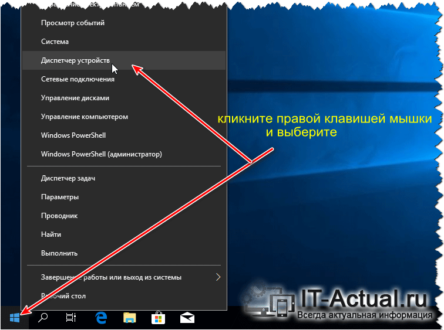Viewport: 444px width, 330px height.
Task: Open the Windows Start button
Action: point(15,318)
